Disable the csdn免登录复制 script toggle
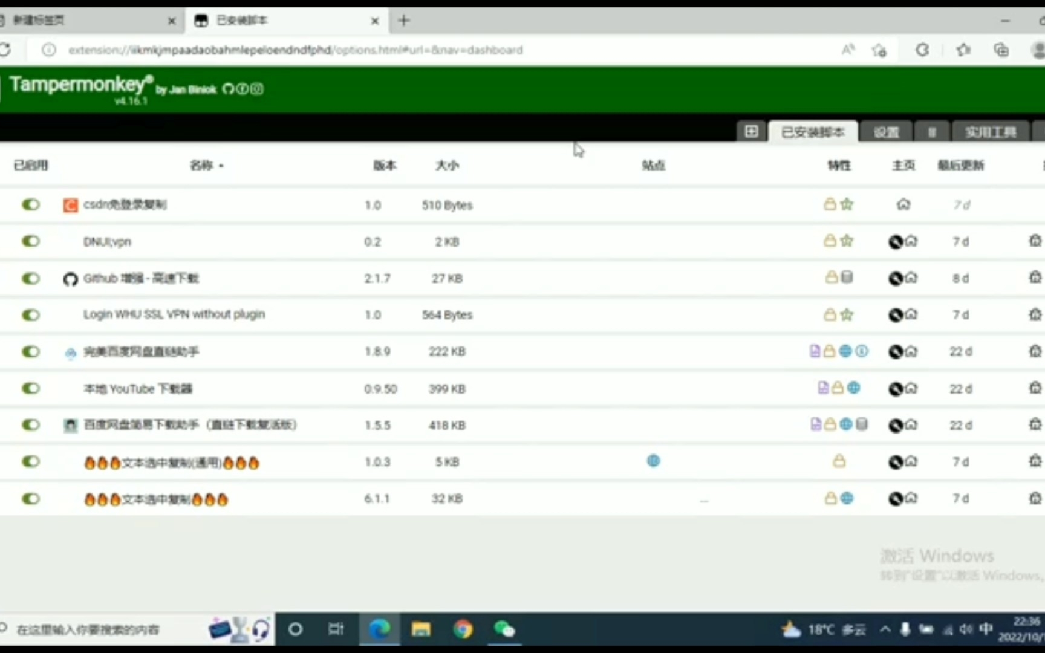Viewport: 1045px width, 653px height. (x=30, y=204)
